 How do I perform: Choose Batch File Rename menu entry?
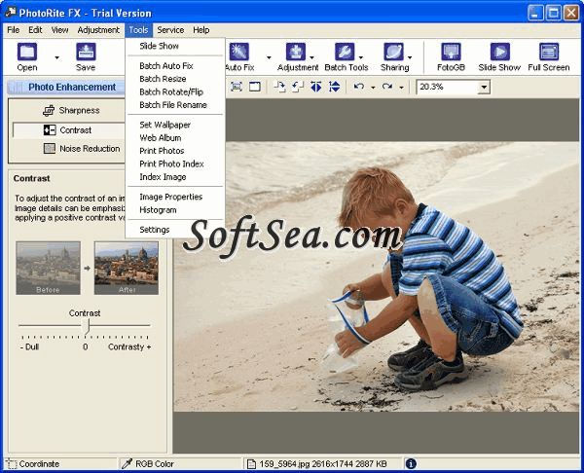175,105
